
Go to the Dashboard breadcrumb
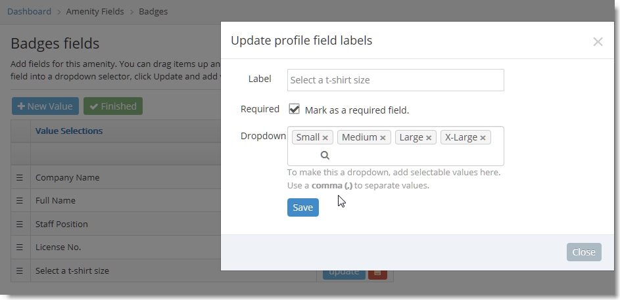30,11
